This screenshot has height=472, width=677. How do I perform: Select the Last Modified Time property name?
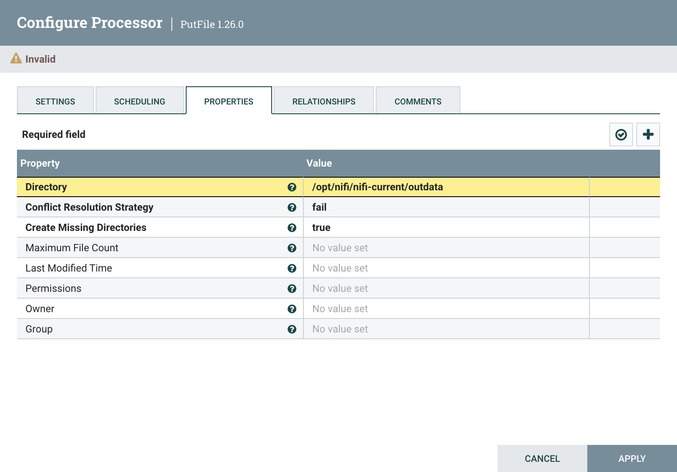coord(69,268)
